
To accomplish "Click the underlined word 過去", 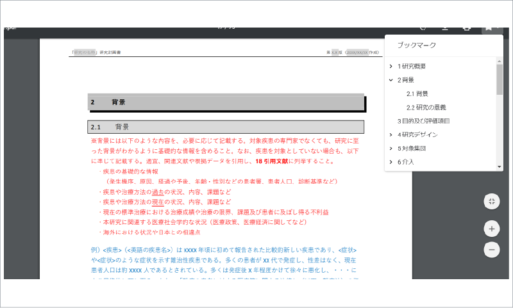I will (x=158, y=192).
